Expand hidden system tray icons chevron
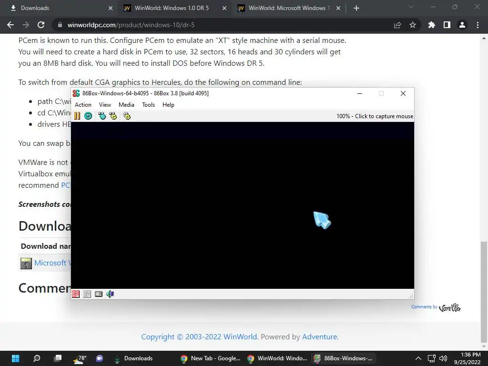Viewport: 488px width, 366px height. (418, 358)
